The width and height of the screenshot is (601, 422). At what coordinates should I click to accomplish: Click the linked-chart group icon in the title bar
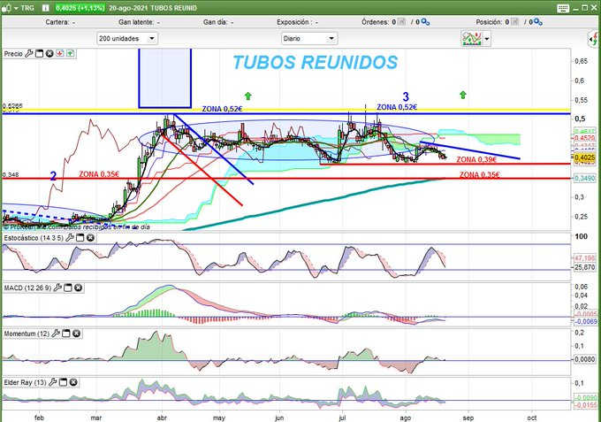click(x=6, y=8)
